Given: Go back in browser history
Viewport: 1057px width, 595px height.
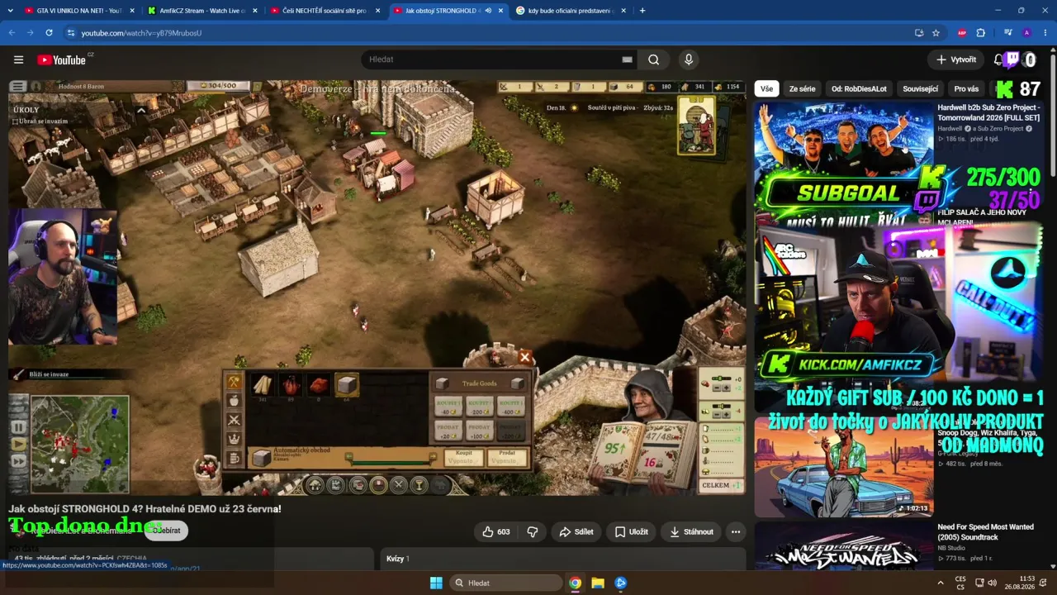Looking at the screenshot, I should (x=12, y=33).
